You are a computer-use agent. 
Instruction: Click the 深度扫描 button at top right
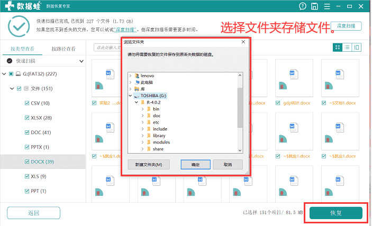pyautogui.click(x=346, y=26)
